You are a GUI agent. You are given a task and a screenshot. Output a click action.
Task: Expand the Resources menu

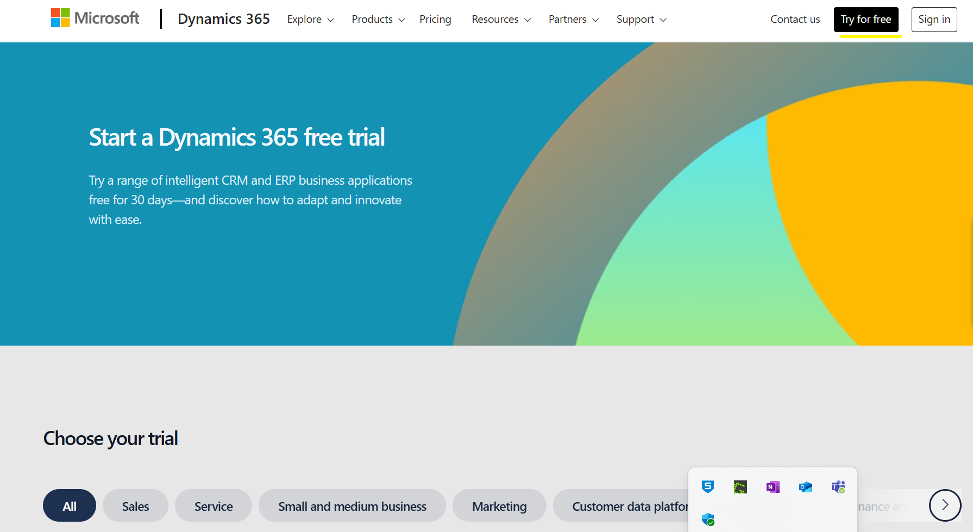501,20
